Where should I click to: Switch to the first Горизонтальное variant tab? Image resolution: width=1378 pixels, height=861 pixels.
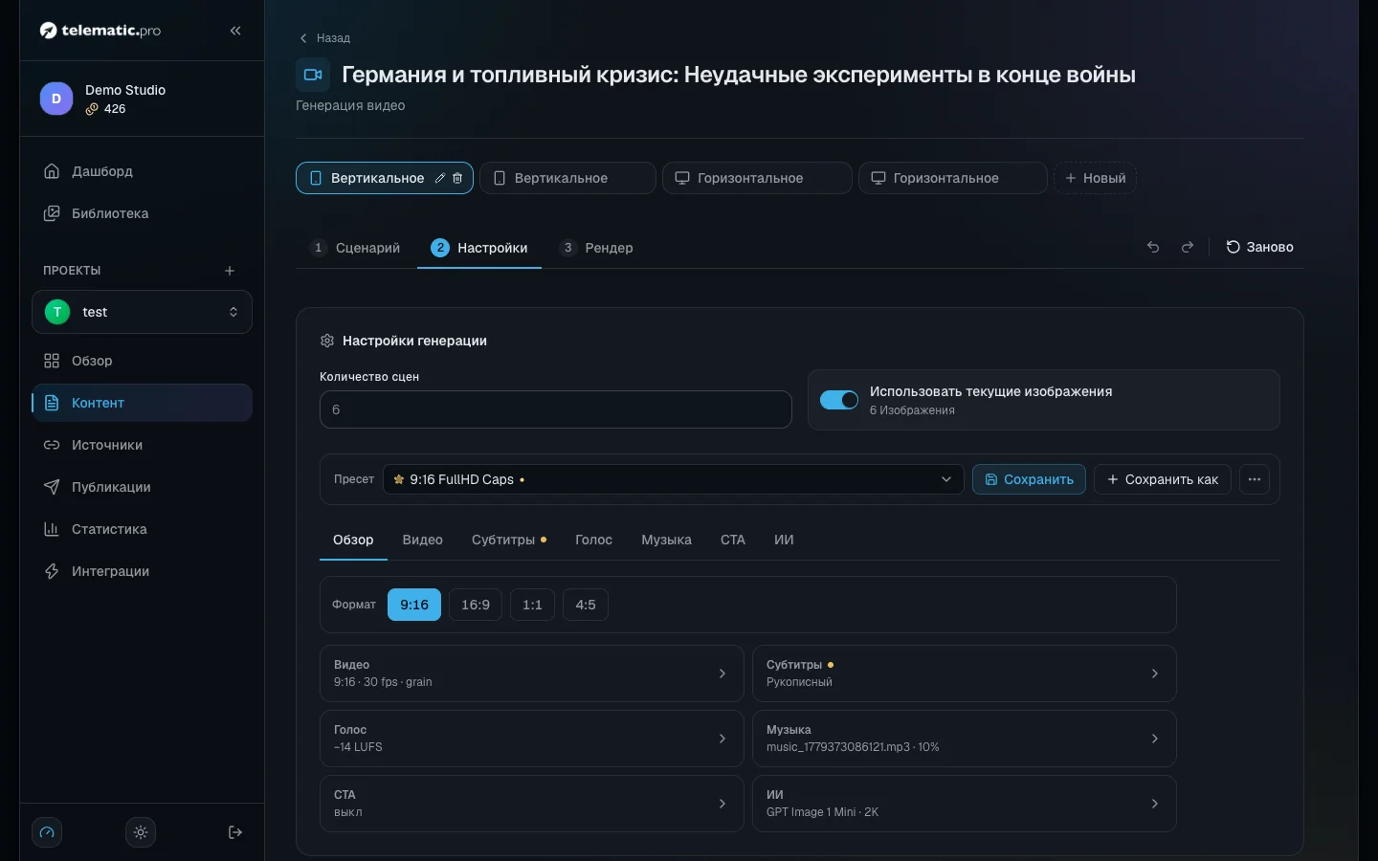(x=757, y=178)
